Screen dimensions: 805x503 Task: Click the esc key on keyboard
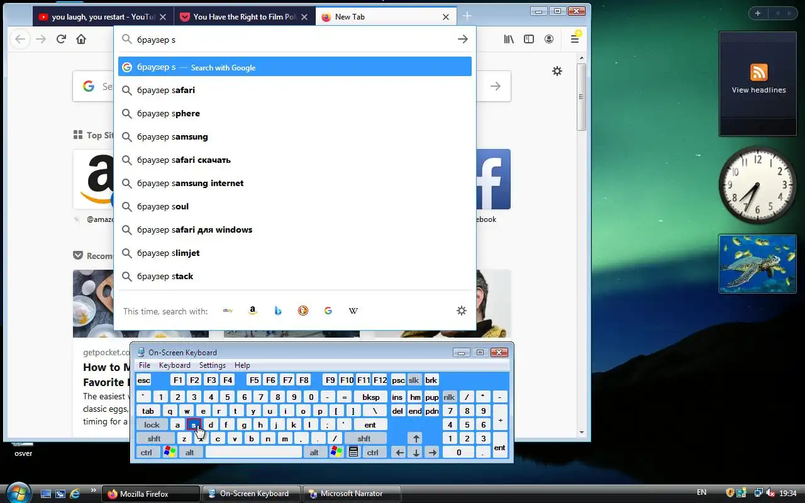[x=144, y=380]
